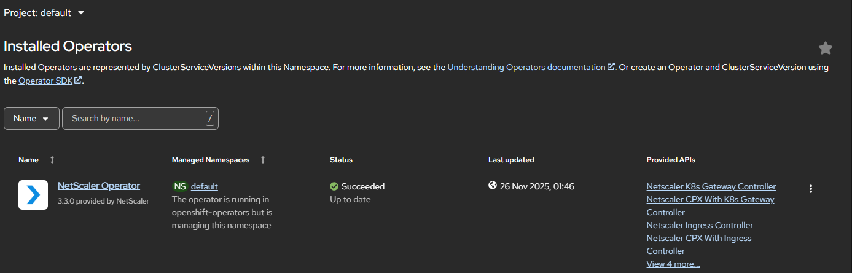Click the Last updated column header

(511, 160)
